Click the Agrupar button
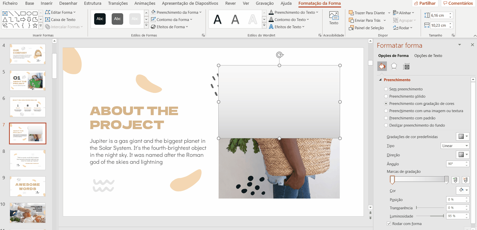 coord(404,20)
